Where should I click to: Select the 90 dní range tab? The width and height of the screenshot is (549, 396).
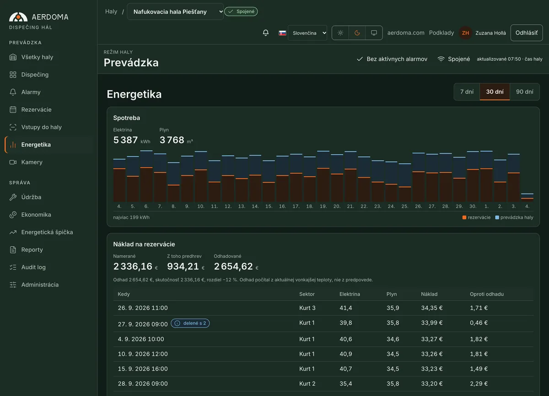coord(525,91)
